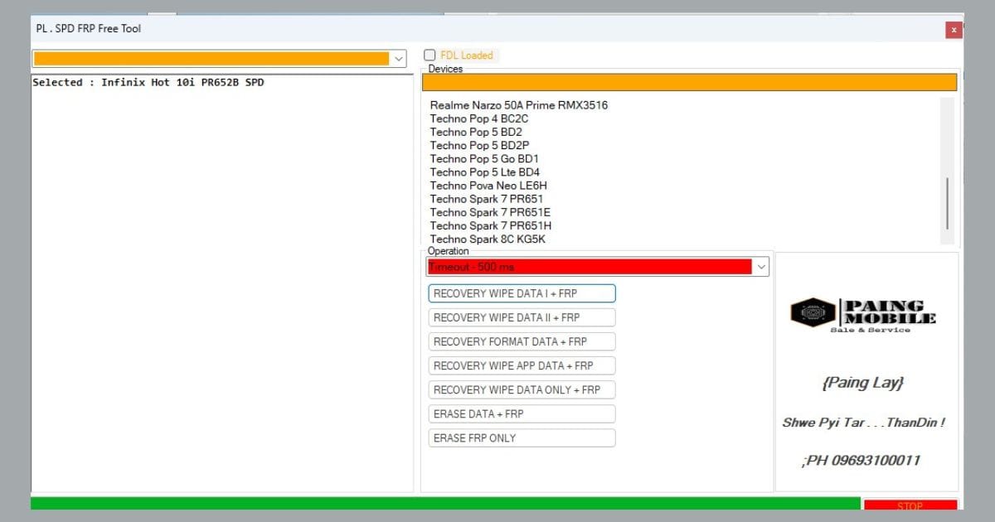Select Techno Pova Neo LE6H
This screenshot has height=522, width=995.
[x=488, y=186]
